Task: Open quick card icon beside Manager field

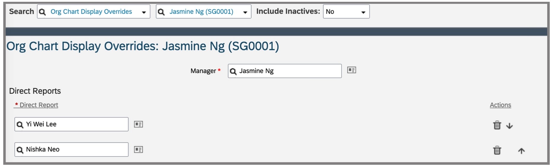Action: tap(352, 70)
